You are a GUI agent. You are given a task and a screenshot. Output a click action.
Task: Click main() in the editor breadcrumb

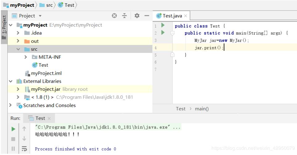click(202, 109)
